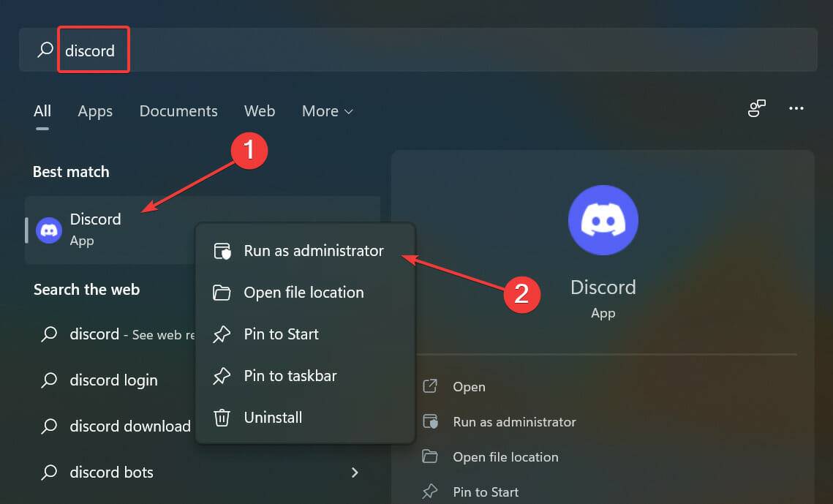Open the search feedback/account icon
This screenshot has height=504, width=833.
pyautogui.click(x=756, y=108)
